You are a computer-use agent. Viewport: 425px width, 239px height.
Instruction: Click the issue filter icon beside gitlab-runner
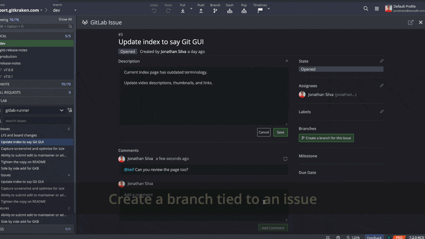[70, 111]
